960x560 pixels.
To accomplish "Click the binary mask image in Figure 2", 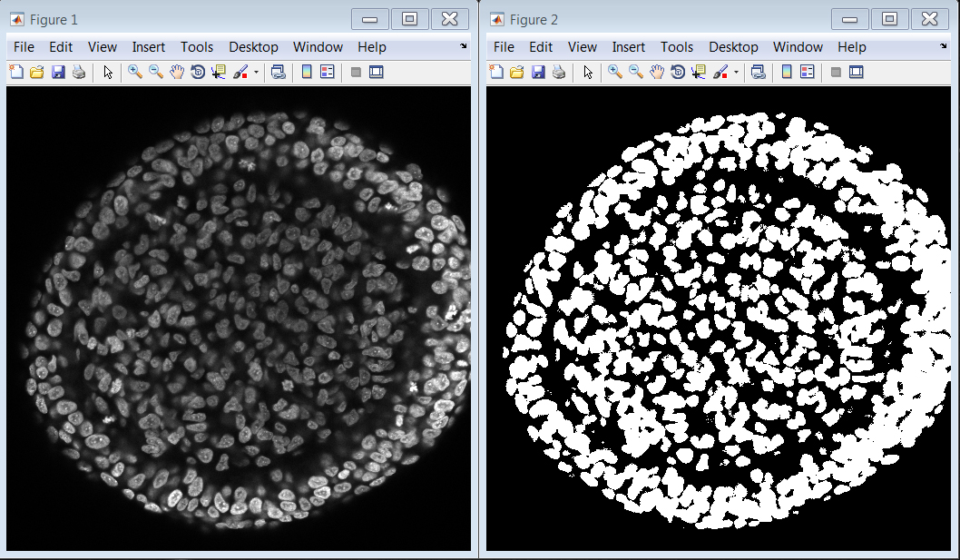I will coord(718,318).
